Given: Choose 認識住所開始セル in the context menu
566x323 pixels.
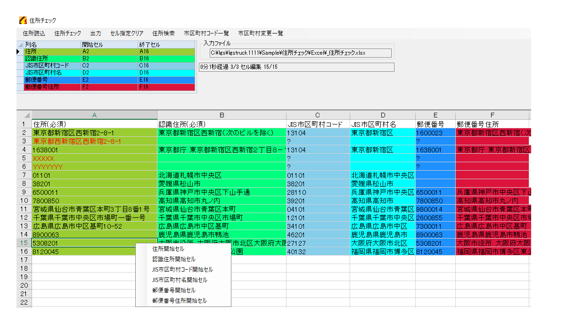Looking at the screenshot, I should [174, 259].
